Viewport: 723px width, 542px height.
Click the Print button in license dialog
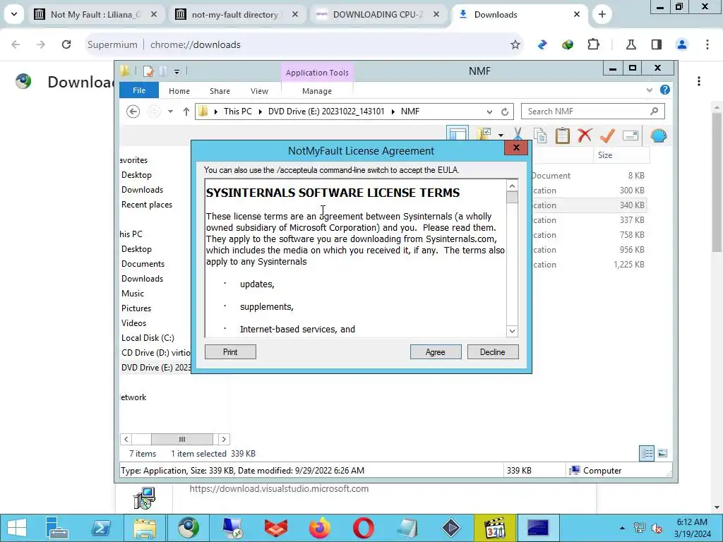[230, 352]
